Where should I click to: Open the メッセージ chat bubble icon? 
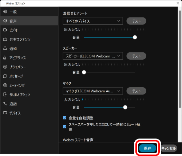tap(5, 76)
